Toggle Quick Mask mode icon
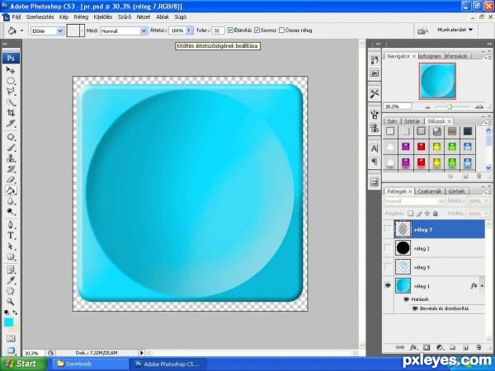Screen dimensions: 495x371 pos(11,339)
